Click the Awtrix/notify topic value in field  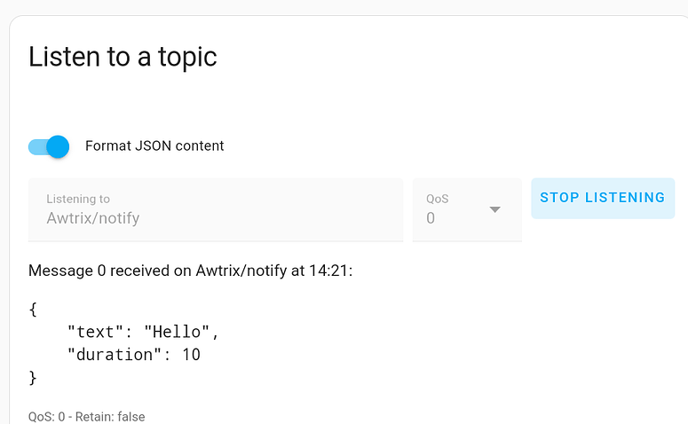pos(93,218)
